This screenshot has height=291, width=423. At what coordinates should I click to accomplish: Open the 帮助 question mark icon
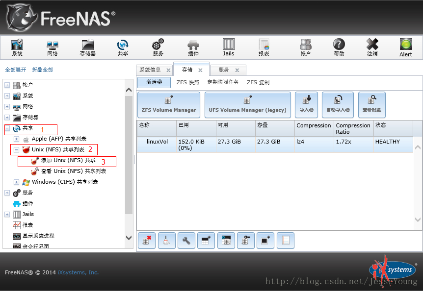point(339,48)
